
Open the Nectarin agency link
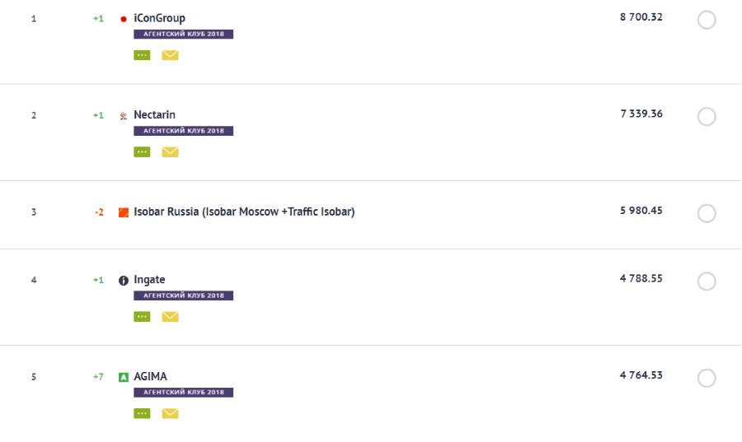click(x=154, y=114)
